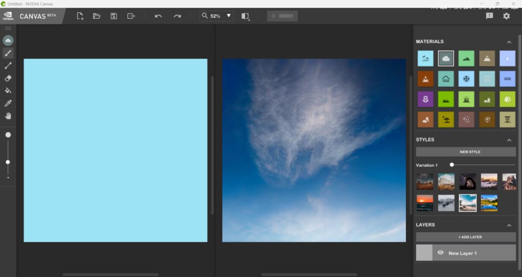
Task: Collapse the Materials section
Action: click(509, 42)
